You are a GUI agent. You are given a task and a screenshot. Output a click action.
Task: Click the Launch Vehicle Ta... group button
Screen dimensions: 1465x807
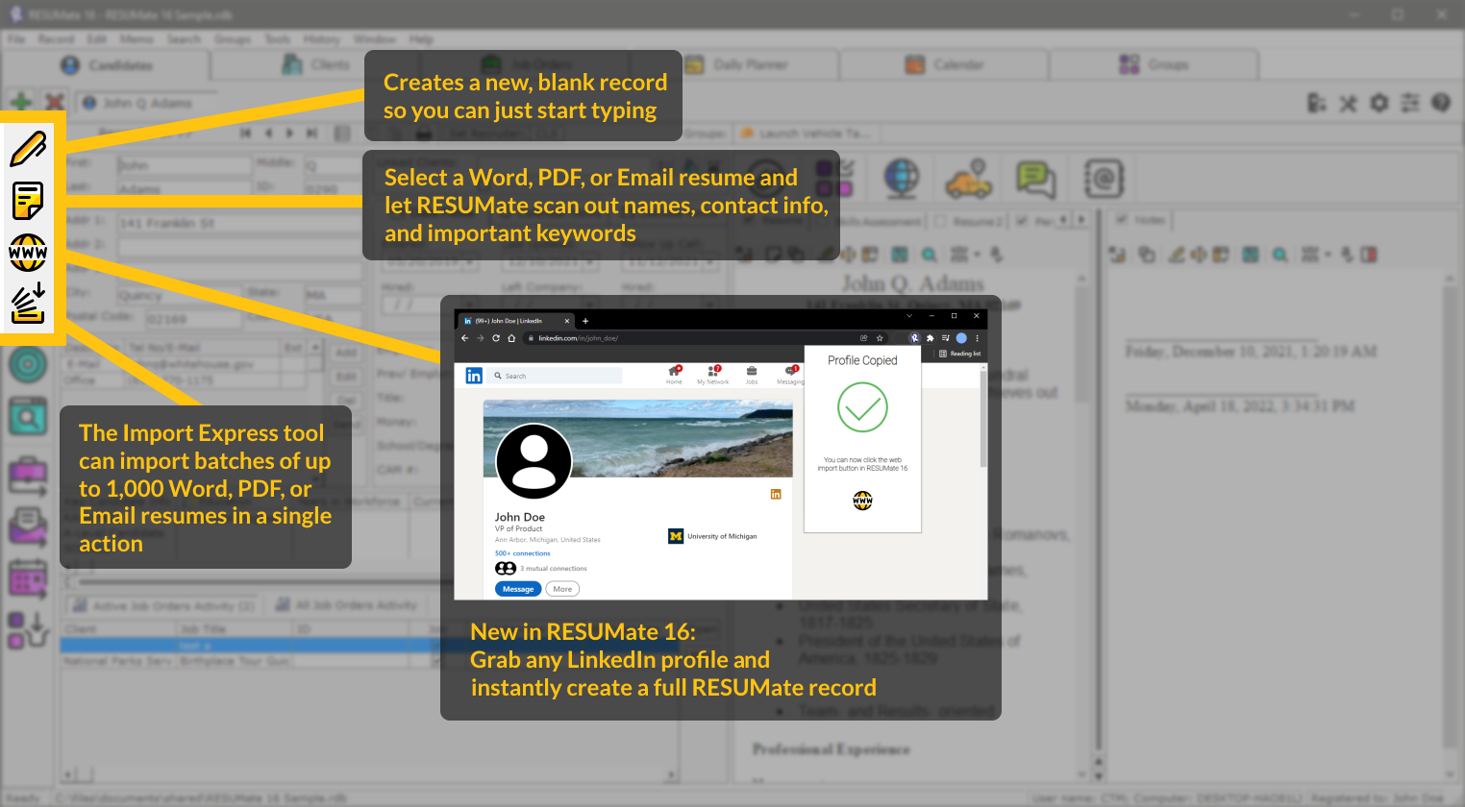[806, 133]
